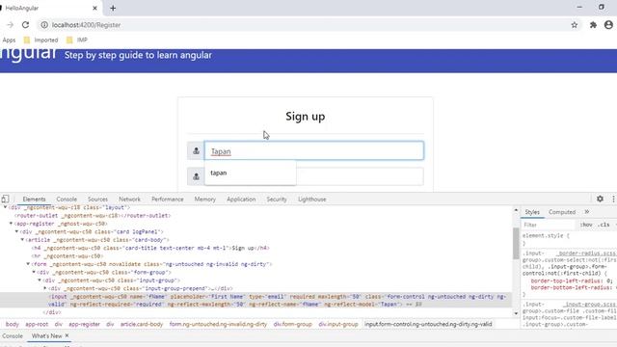
Task: Bookmark this page with the star icon
Action: pyautogui.click(x=575, y=25)
